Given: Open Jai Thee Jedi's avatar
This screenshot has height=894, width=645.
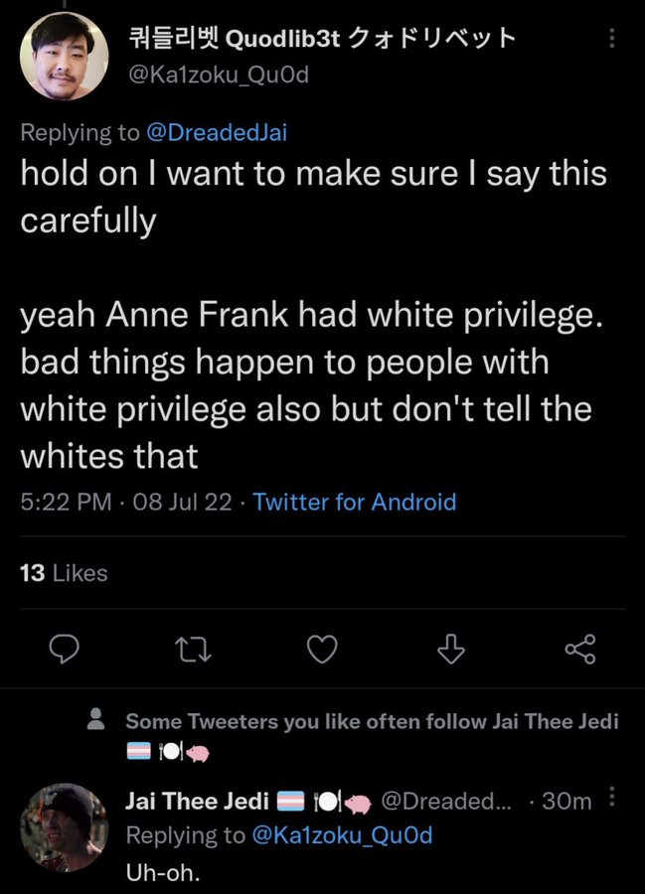Looking at the screenshot, I should (63, 826).
